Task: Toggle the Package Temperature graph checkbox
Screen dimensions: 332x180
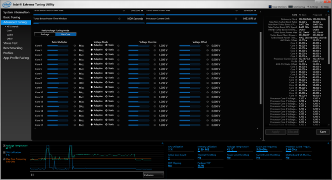Action: 4,146
